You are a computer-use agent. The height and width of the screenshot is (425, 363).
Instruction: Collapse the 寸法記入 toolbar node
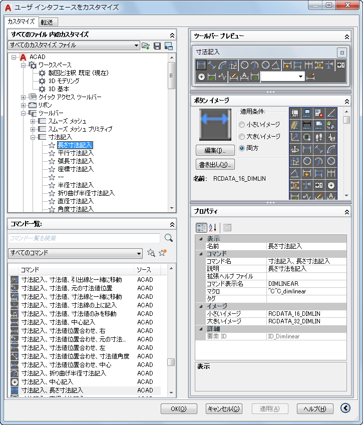(x=33, y=138)
